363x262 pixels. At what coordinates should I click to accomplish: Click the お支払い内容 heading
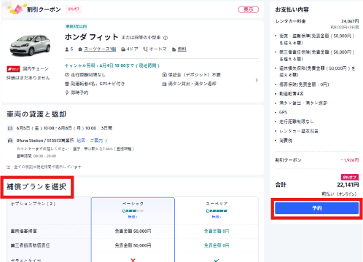coord(292,9)
